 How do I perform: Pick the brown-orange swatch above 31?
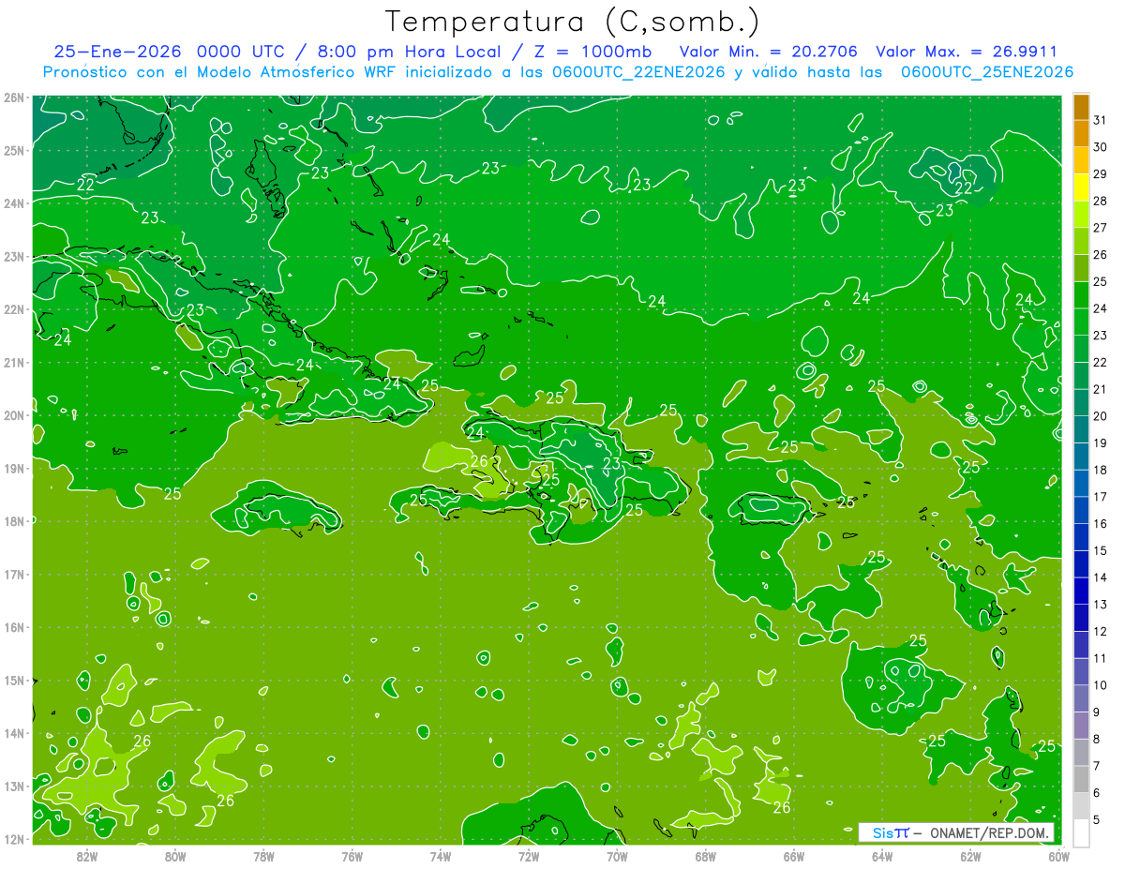click(1081, 107)
